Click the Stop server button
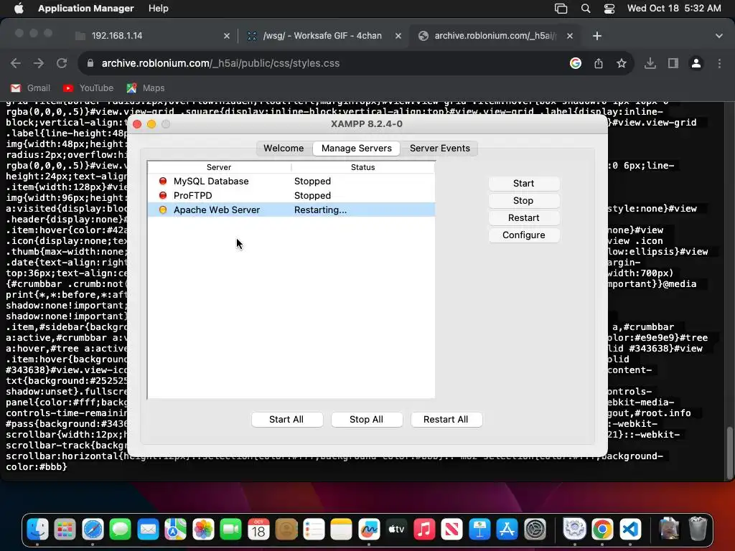 523,201
